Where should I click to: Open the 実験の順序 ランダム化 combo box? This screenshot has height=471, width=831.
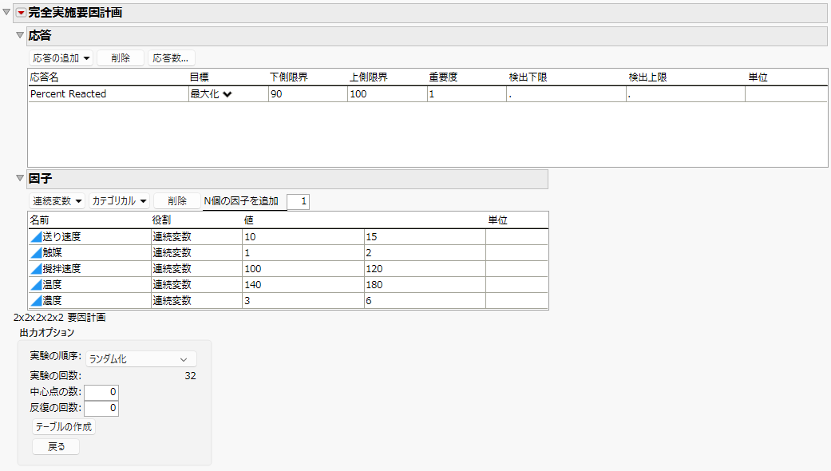141,359
